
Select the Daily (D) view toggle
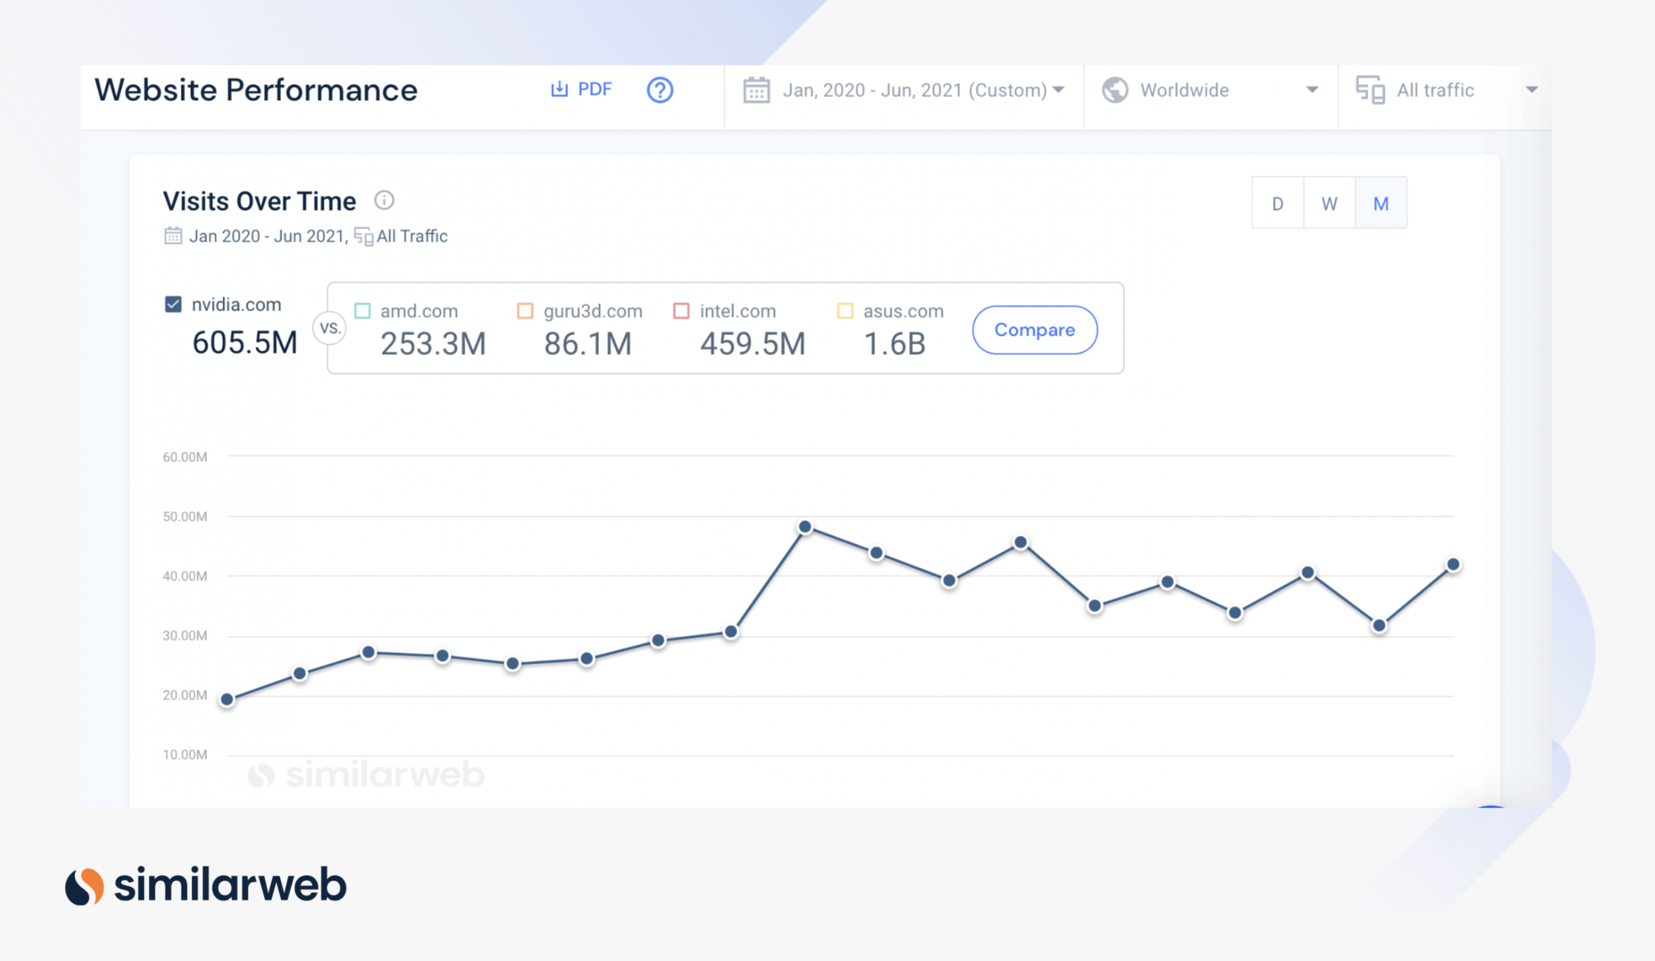pos(1279,204)
